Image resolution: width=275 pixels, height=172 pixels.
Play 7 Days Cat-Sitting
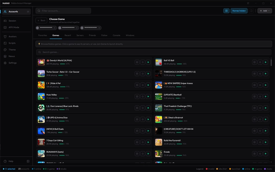148,142
